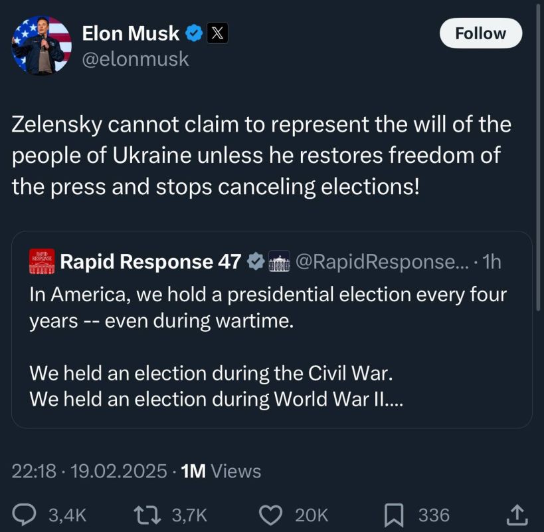Open the Rapid Response 47 avatar
The width and height of the screenshot is (544, 532).
coord(42,261)
